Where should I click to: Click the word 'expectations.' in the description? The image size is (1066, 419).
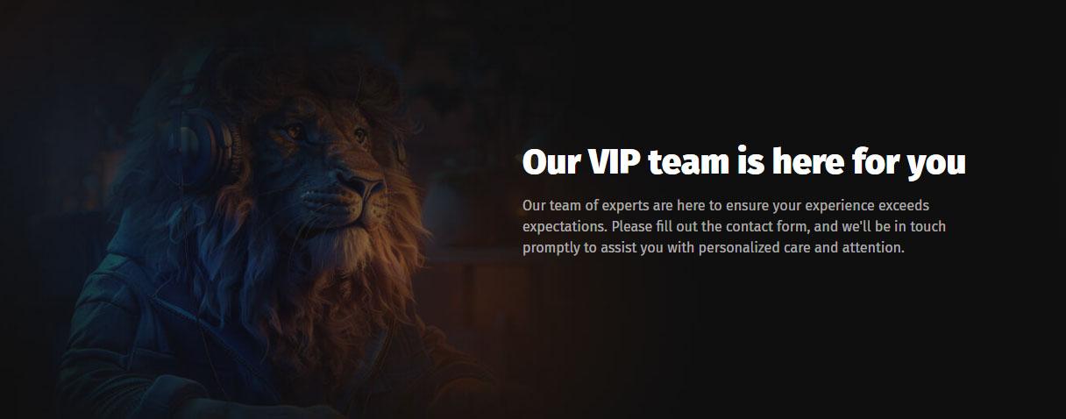pyautogui.click(x=565, y=228)
